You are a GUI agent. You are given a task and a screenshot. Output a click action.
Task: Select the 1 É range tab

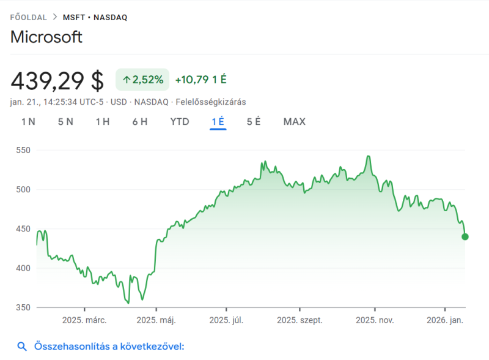tap(218, 121)
